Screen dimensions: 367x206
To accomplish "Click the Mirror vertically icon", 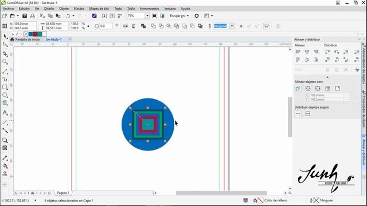I will click(134, 26).
